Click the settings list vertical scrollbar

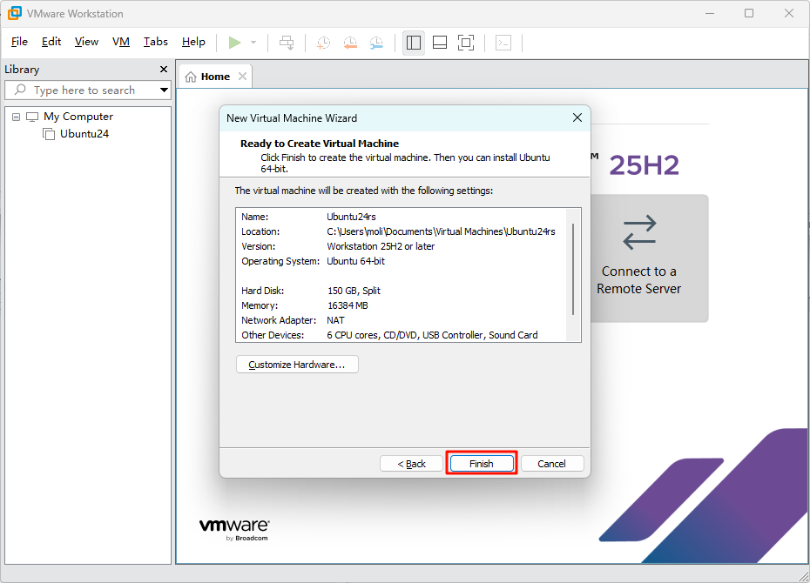[x=573, y=270]
